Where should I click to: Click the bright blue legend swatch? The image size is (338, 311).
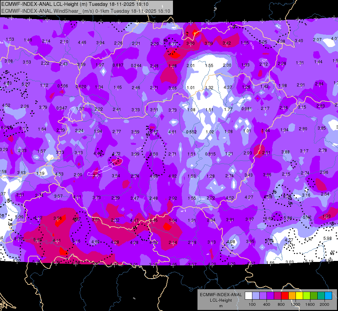click(328, 296)
